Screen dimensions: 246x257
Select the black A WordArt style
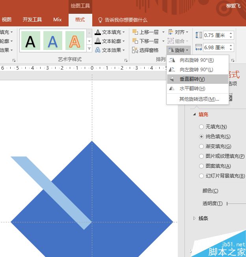click(30, 41)
